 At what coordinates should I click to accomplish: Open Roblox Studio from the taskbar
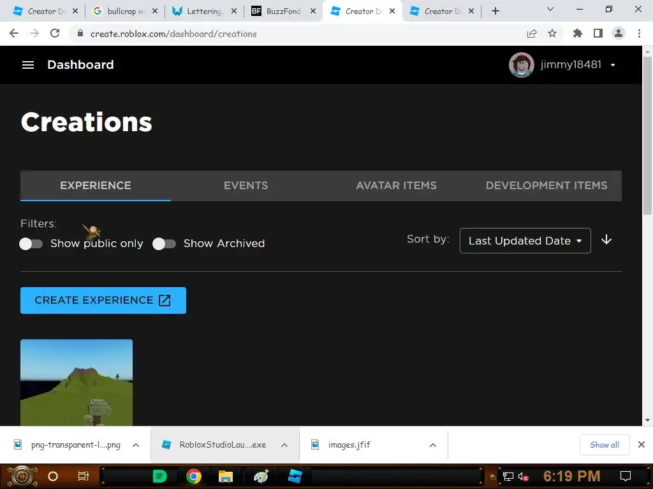click(295, 476)
